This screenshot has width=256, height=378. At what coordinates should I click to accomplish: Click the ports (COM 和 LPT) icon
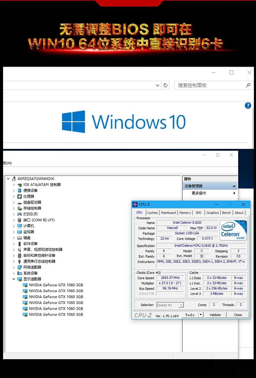19,220
